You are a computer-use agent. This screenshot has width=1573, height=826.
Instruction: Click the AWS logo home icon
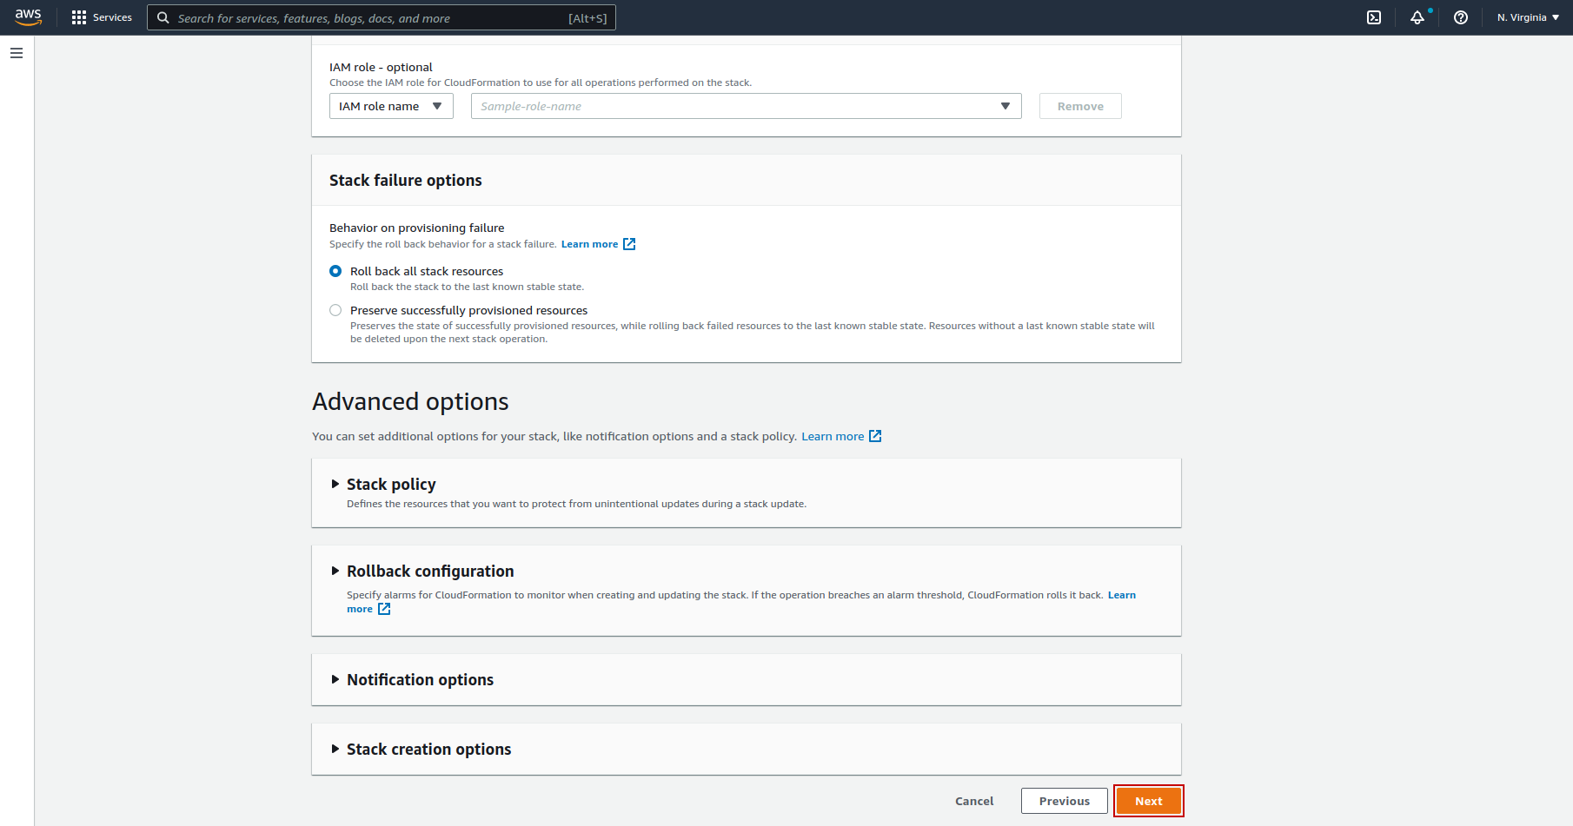(28, 17)
